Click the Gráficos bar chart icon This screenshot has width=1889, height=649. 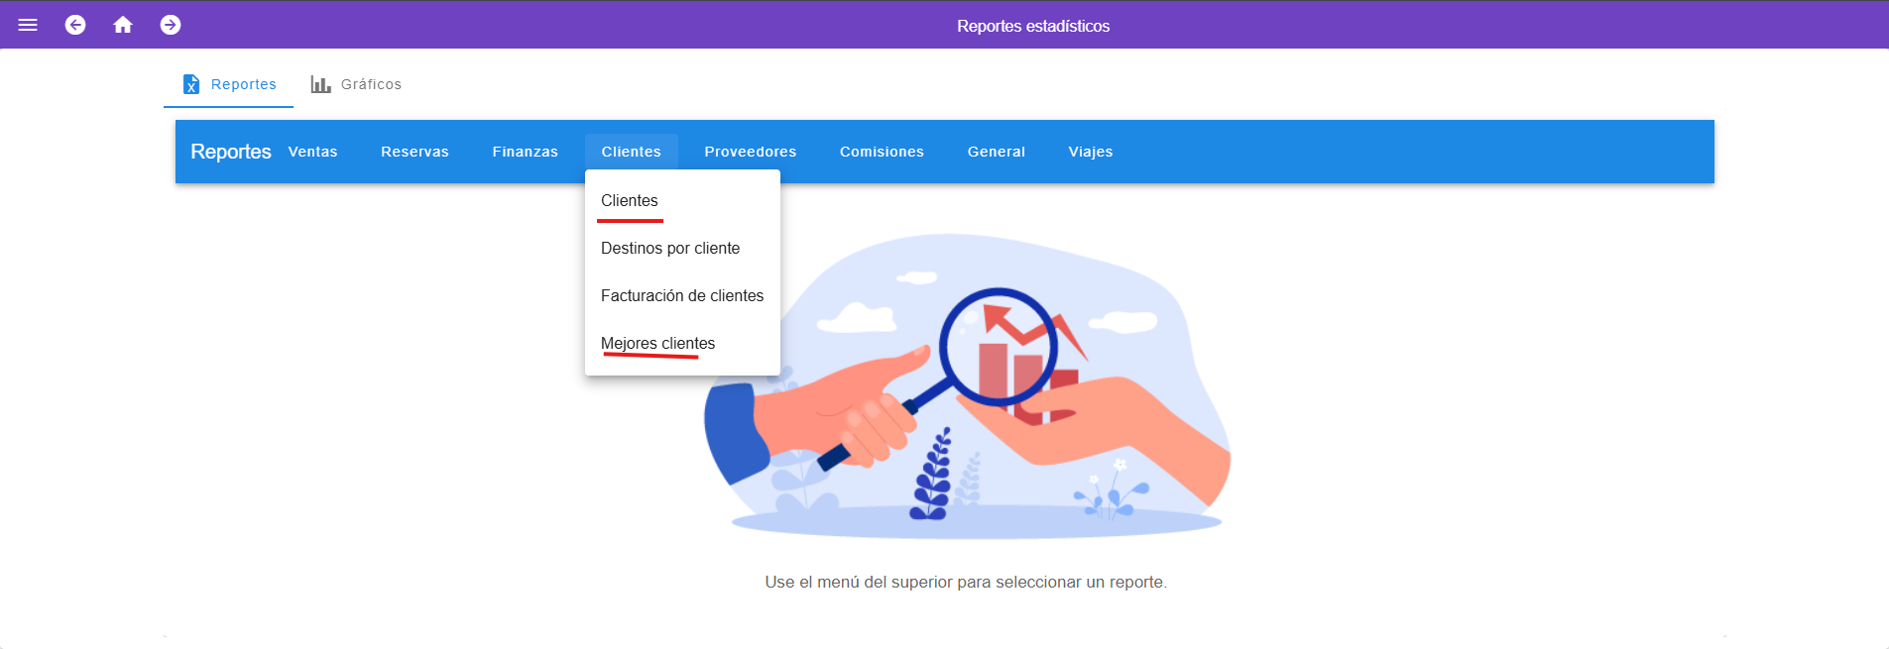tap(320, 84)
